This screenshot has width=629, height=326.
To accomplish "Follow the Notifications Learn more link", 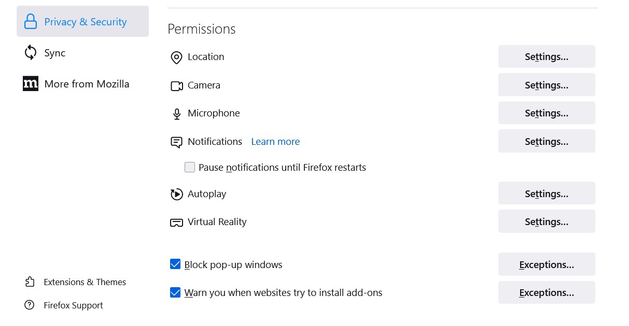I will tap(275, 141).
